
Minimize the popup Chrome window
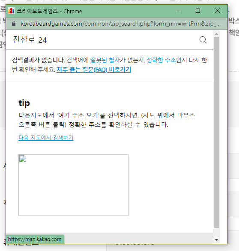[x=178, y=11]
